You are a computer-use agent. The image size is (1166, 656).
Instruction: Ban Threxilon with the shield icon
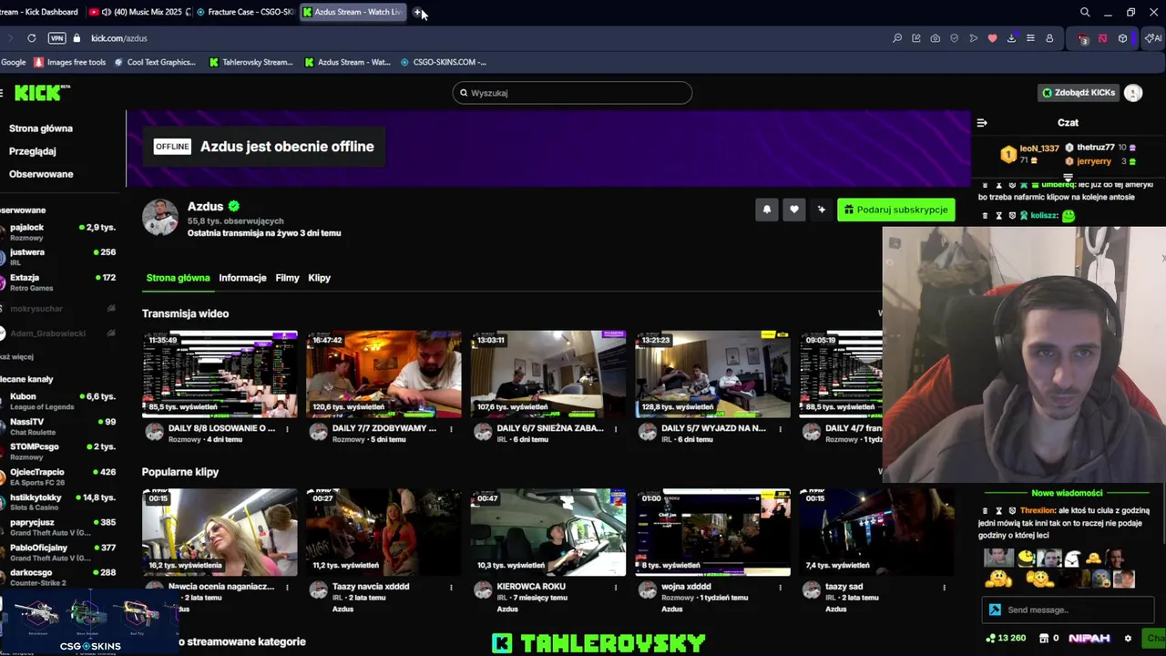[x=1012, y=510]
